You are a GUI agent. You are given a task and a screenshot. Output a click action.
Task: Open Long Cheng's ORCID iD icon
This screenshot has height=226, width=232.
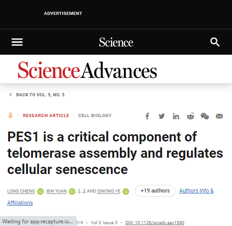(41, 192)
